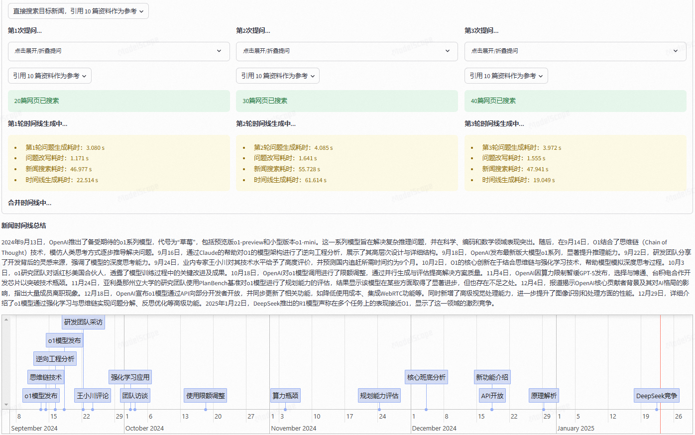Click the November 2024 axis label
The height and width of the screenshot is (435, 695).
click(293, 428)
